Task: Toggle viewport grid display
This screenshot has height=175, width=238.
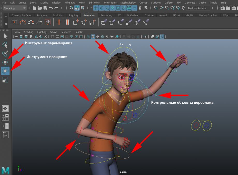Action: click(x=53, y=37)
